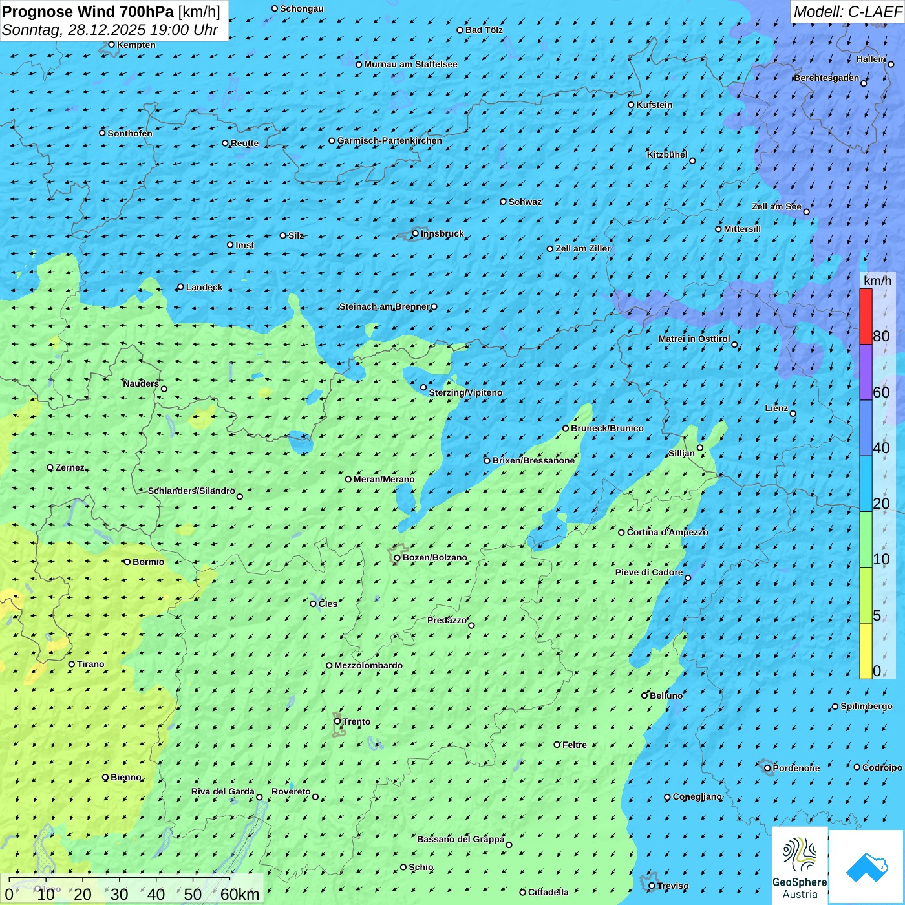Click the 'Modell: C-LAEF' label
The width and height of the screenshot is (905, 905).
point(847,12)
